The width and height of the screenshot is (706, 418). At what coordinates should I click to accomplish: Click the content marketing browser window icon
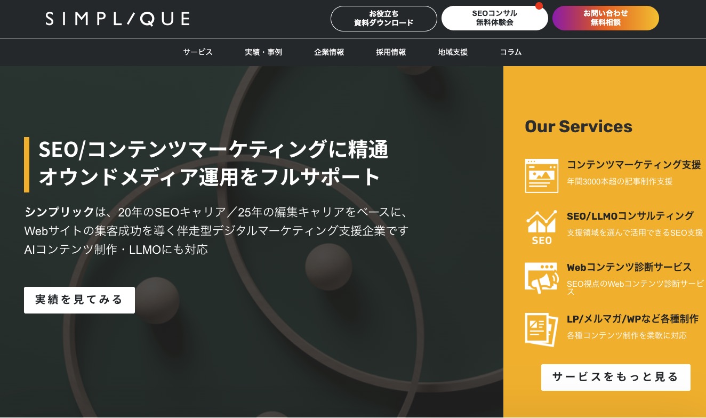[x=541, y=175]
